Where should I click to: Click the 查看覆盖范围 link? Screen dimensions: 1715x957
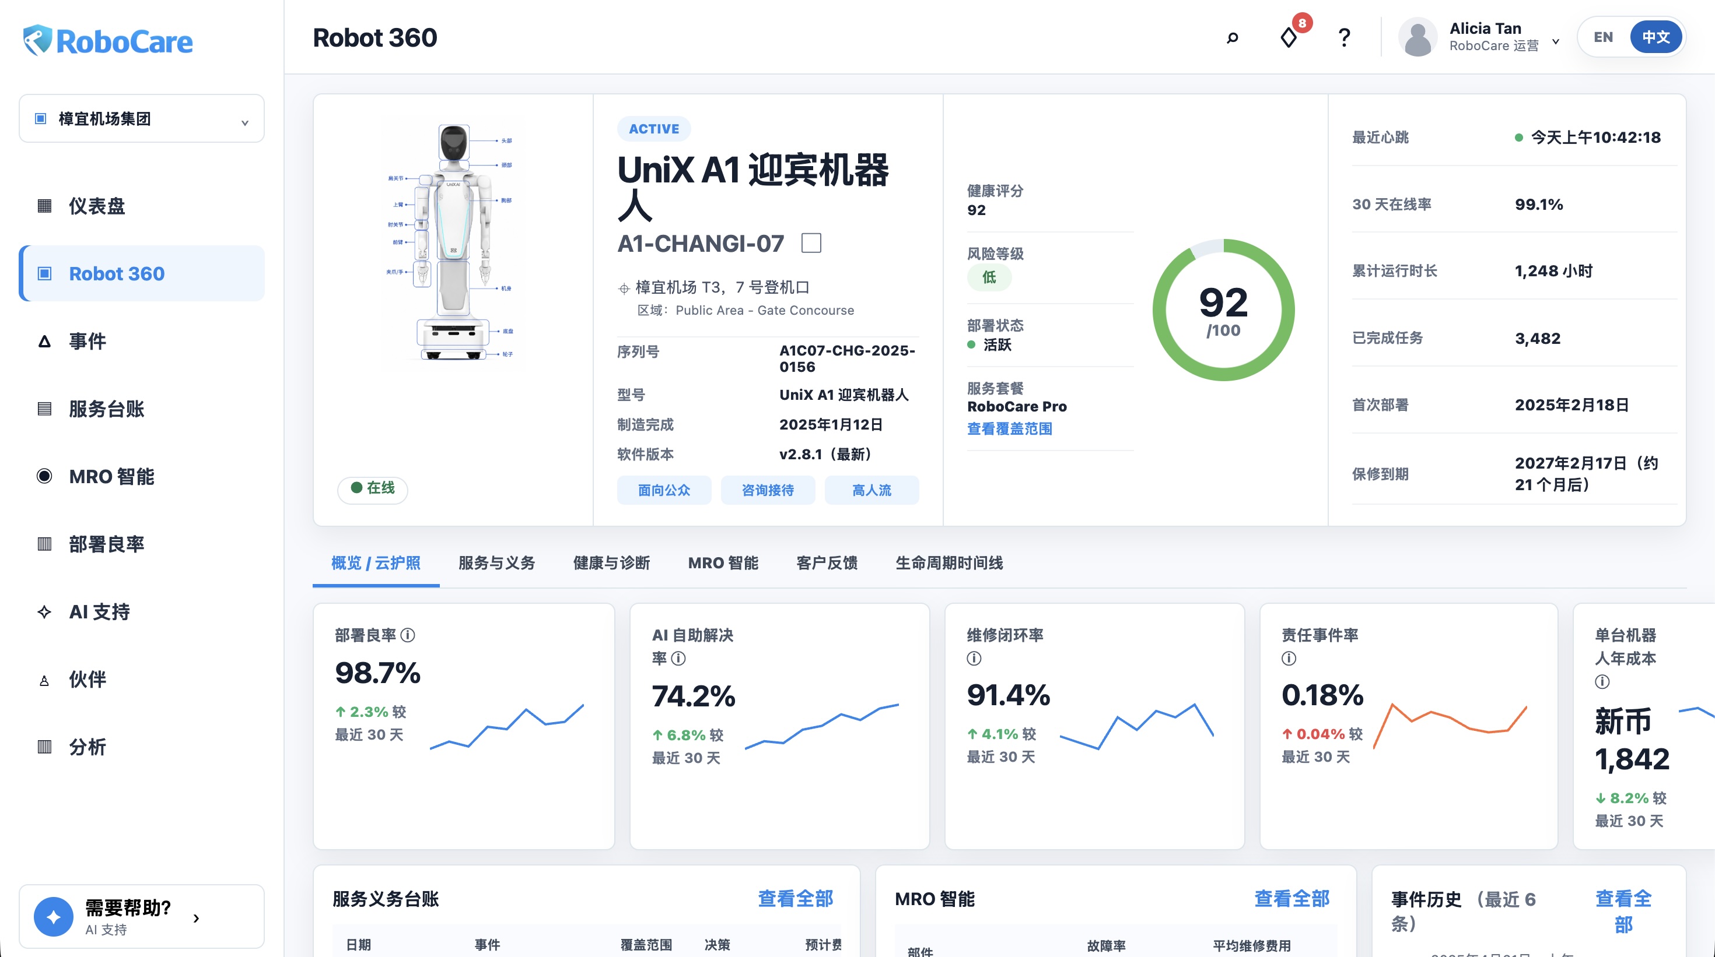(1009, 428)
